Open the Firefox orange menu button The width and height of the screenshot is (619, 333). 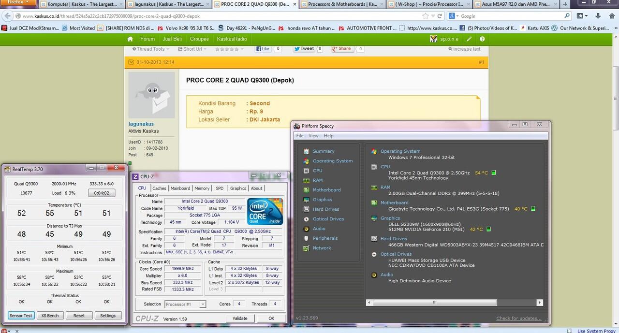[x=17, y=3]
